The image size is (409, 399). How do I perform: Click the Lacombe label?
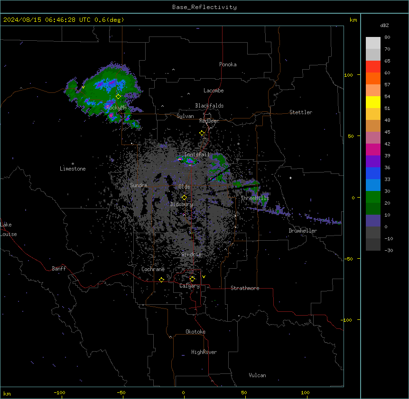click(x=214, y=91)
